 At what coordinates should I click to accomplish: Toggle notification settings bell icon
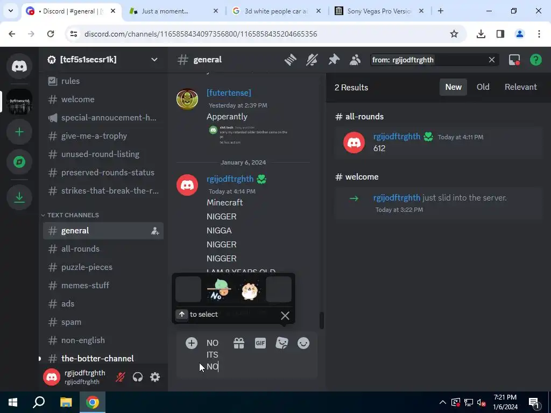[312, 60]
